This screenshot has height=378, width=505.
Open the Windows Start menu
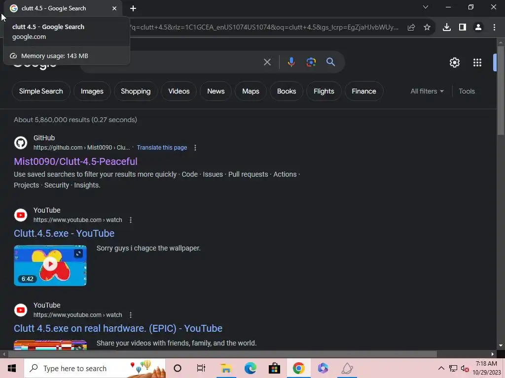tap(12, 368)
